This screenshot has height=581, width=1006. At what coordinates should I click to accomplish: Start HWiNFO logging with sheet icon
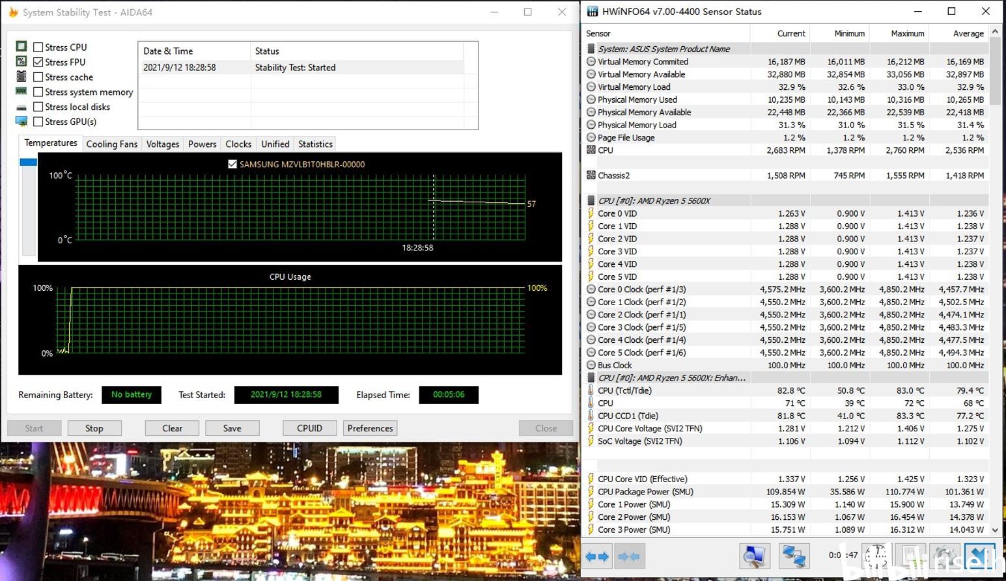click(912, 556)
